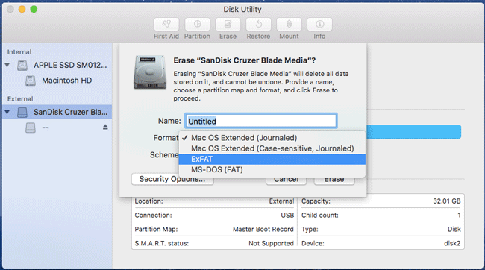
Task: Collapse the APPLE SSD disclosure triangle
Action: (7, 65)
